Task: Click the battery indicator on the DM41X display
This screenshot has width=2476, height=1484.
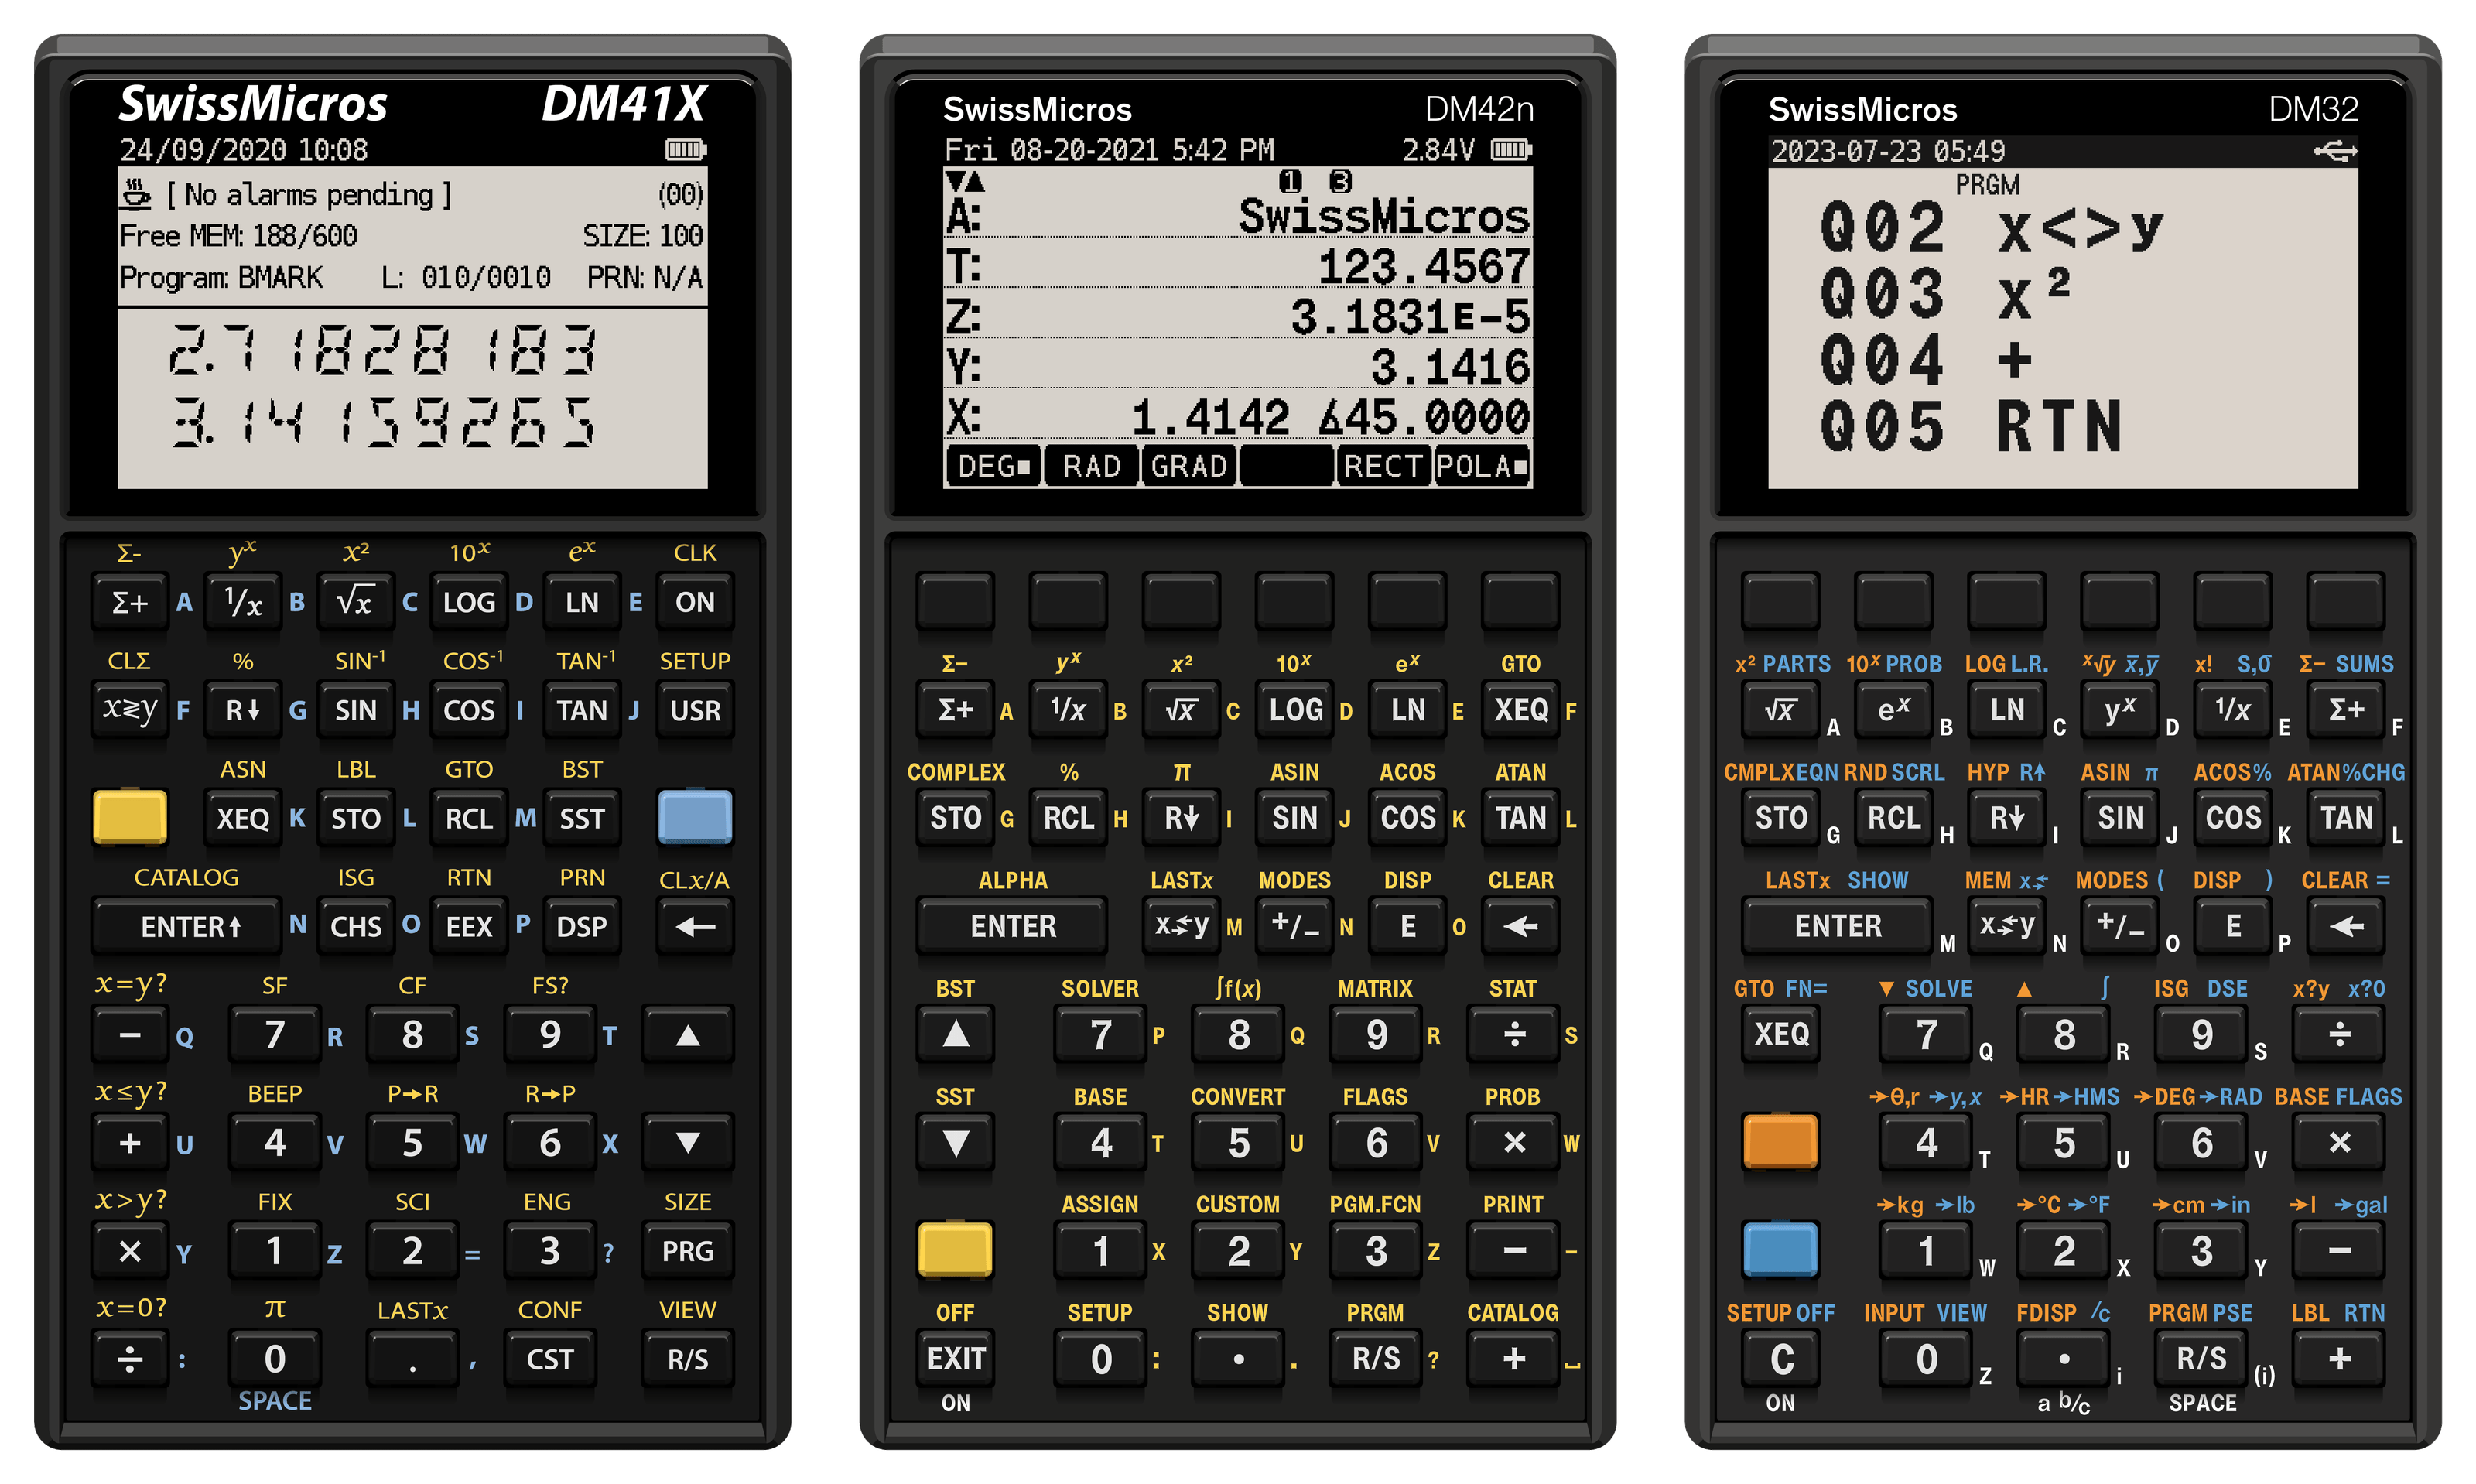Action: click(x=683, y=151)
